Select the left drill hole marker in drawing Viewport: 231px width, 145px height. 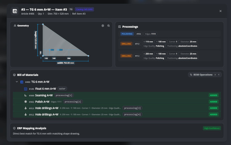click(x=50, y=50)
